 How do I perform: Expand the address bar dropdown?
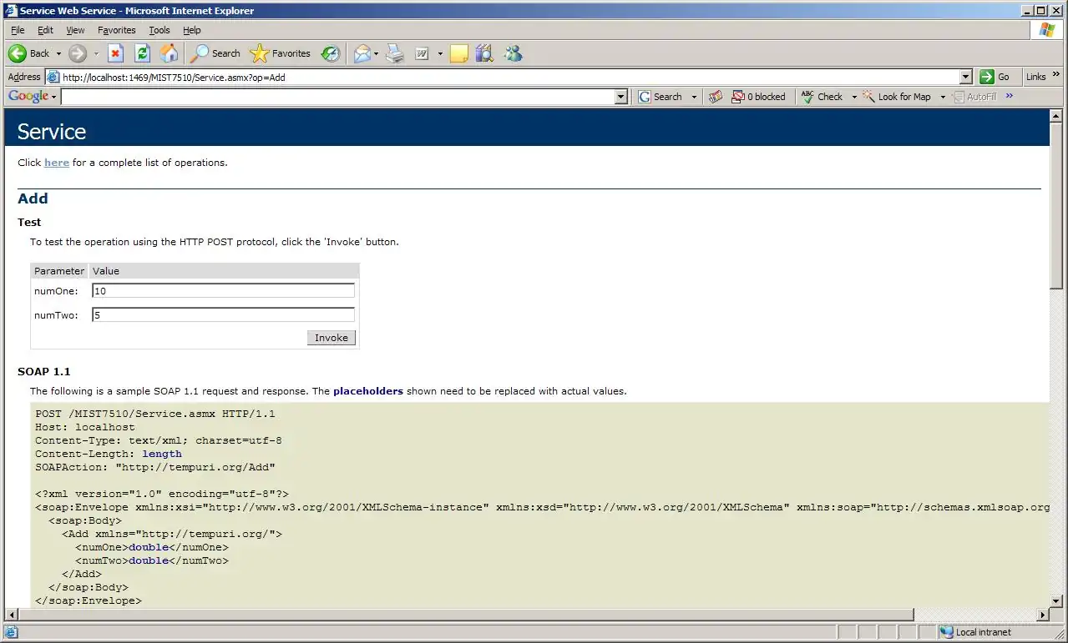tap(966, 77)
